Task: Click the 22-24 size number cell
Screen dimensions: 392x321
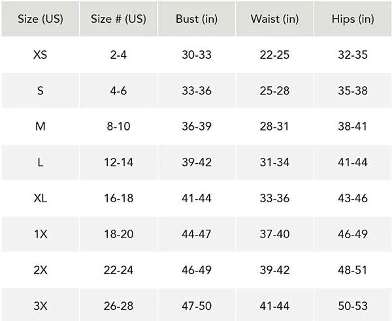Action: 118,269
